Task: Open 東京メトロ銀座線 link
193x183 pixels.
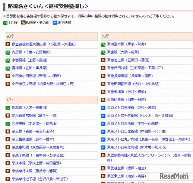Action: tap(131, 108)
